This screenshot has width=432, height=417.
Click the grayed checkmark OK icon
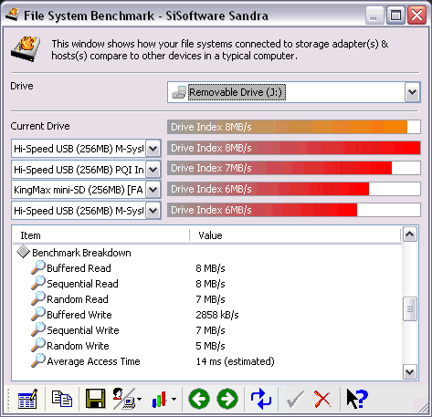point(295,399)
